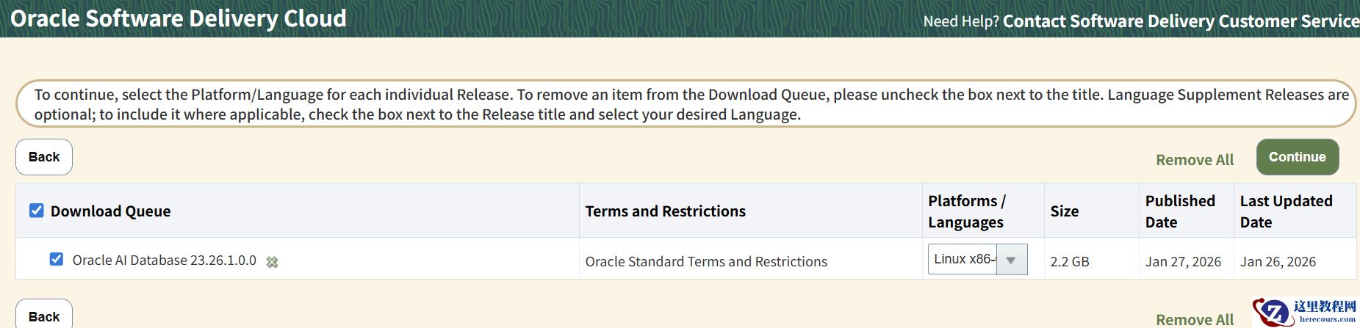Click the icon beside Oracle AI Database 23.26.1.0.0
This screenshot has width=1360, height=328.
pyautogui.click(x=272, y=262)
